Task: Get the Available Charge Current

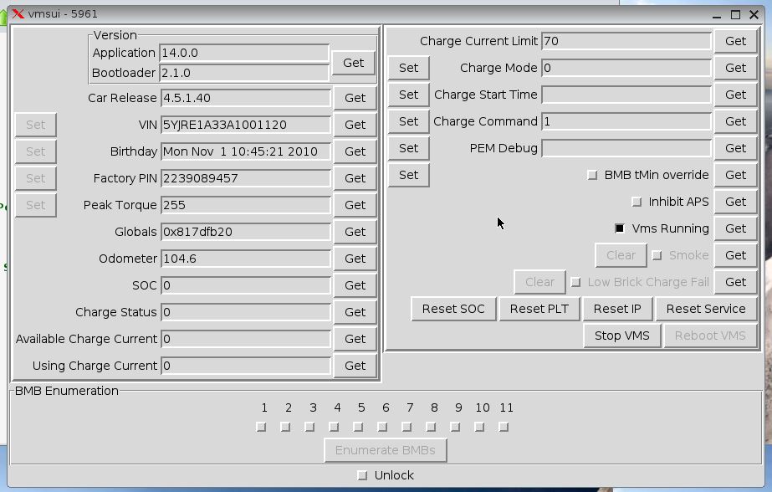Action: pos(355,339)
